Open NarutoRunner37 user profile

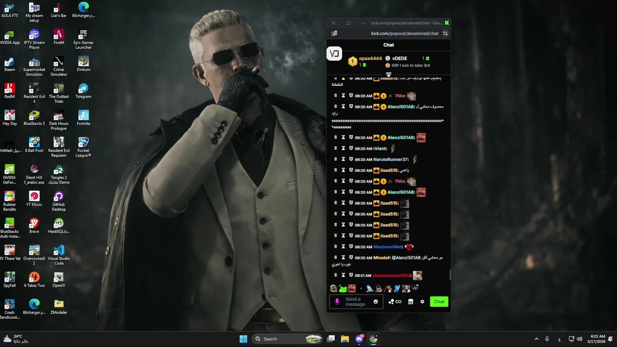point(391,160)
